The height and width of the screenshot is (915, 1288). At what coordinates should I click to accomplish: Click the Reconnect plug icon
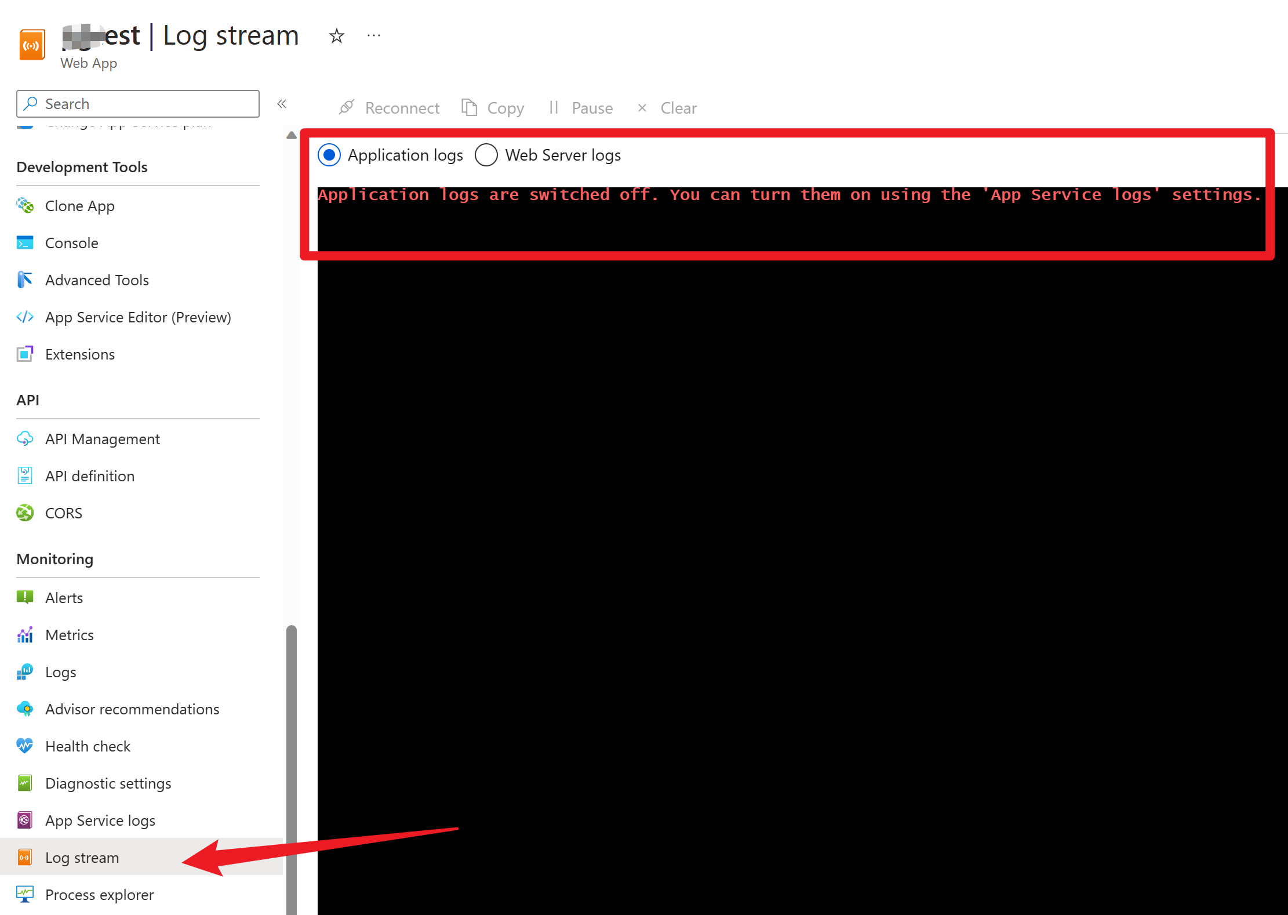click(347, 107)
